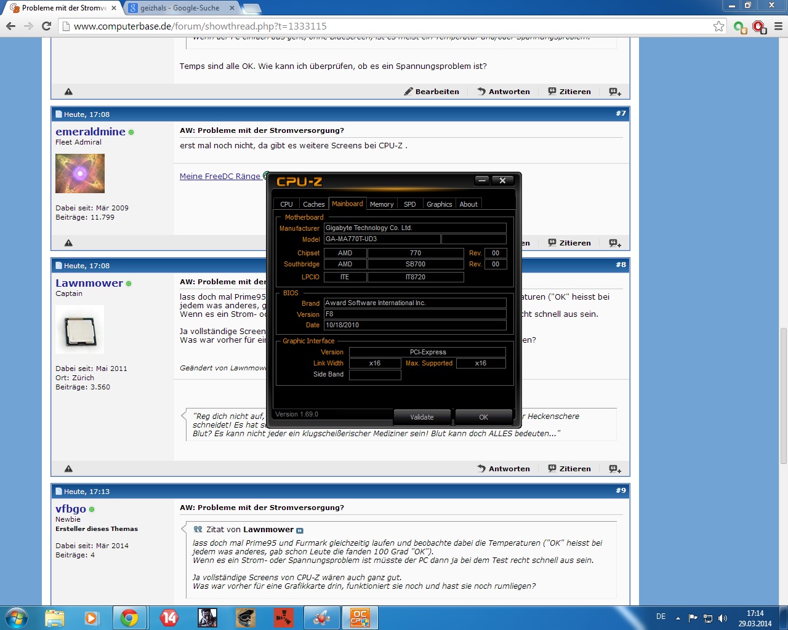This screenshot has height=630, width=788.
Task: Click the Chrome taskbar icon
Action: [129, 618]
